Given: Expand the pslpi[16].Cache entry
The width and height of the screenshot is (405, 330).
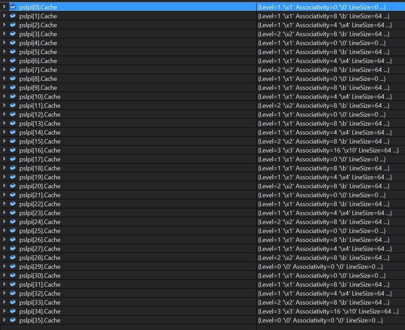Looking at the screenshot, I should click(x=3, y=150).
